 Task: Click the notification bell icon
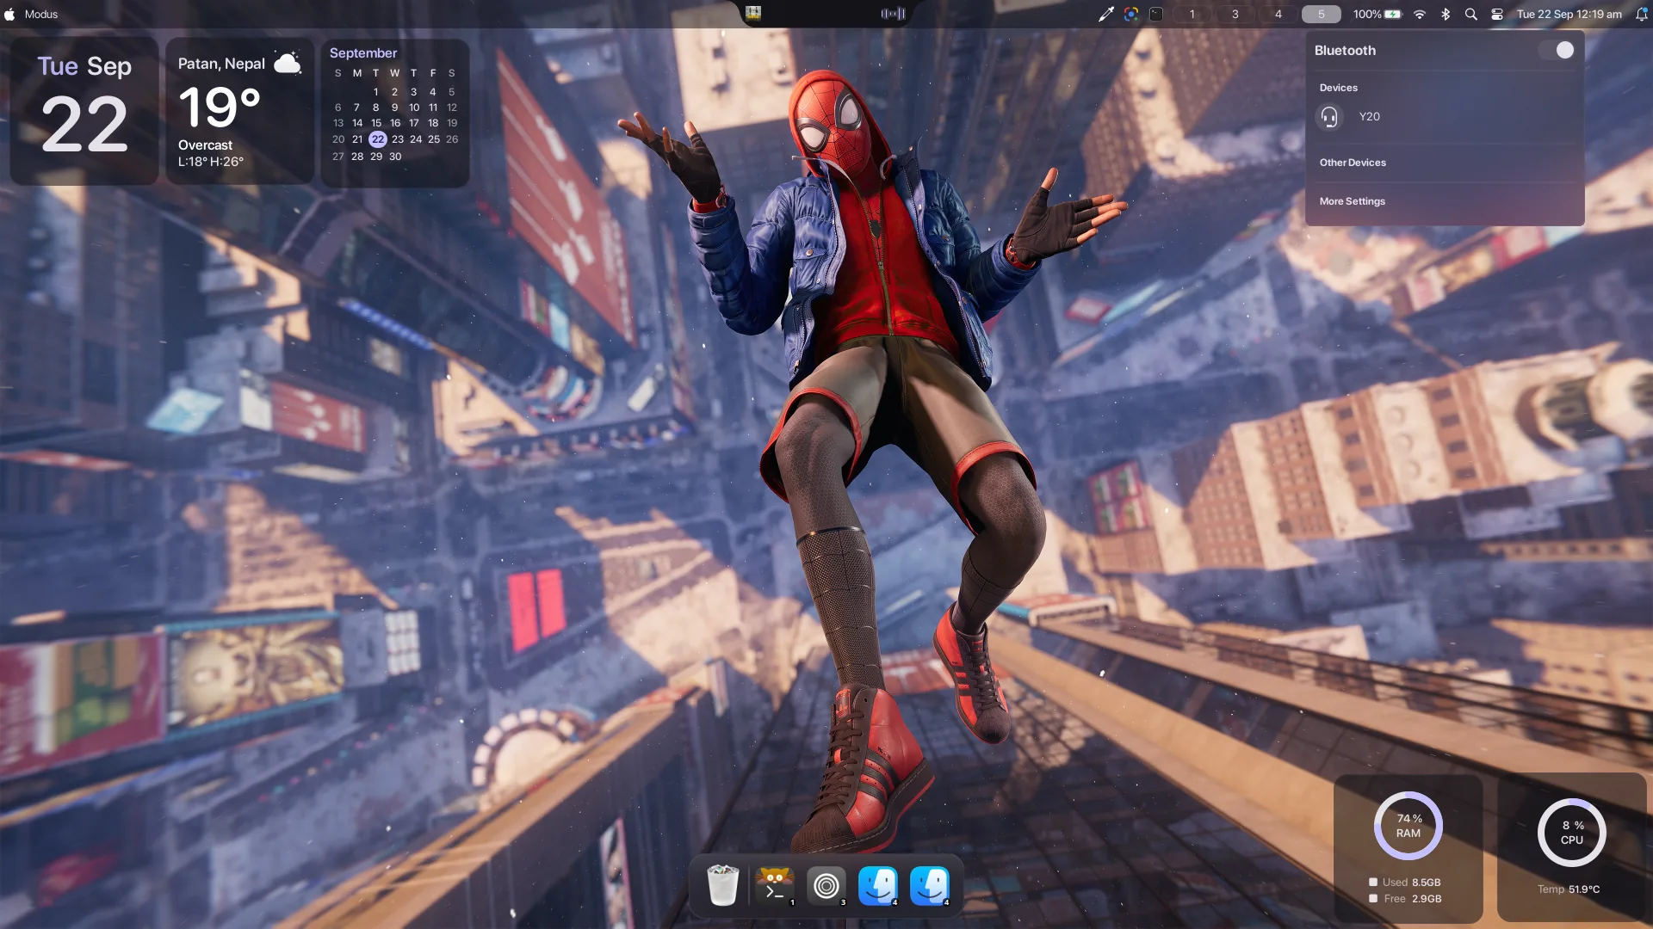[1641, 14]
